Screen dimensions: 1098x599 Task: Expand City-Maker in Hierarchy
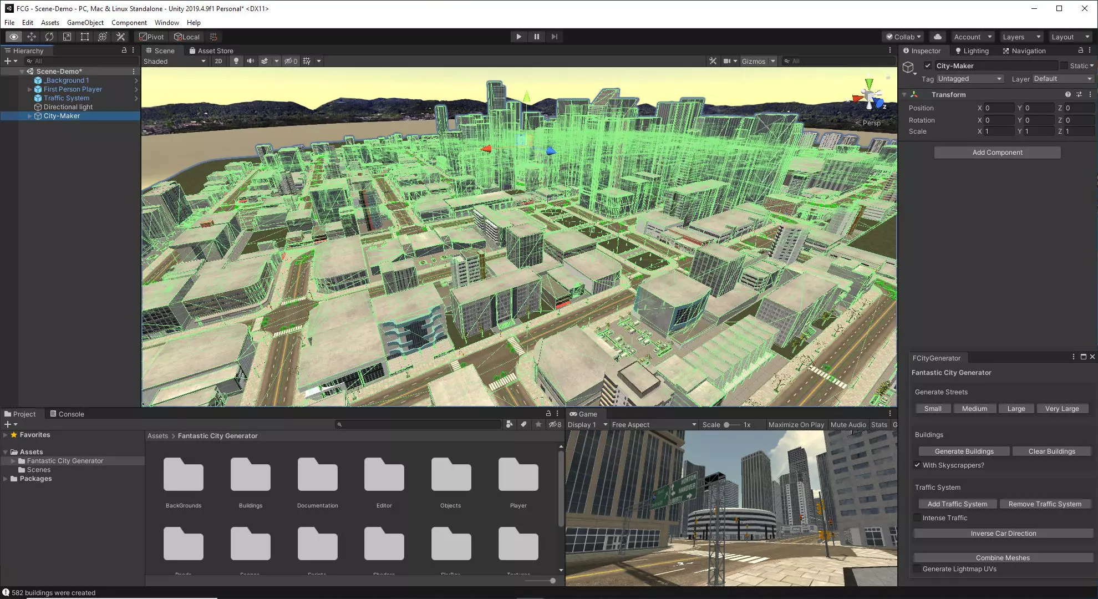coord(29,116)
